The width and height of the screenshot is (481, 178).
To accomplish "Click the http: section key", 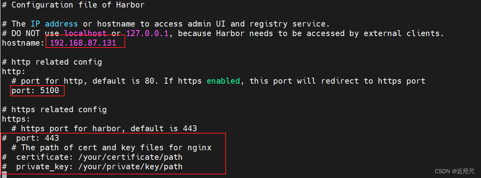I will (x=13, y=71).
